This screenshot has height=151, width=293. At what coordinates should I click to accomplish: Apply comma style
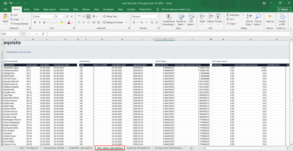(146, 22)
